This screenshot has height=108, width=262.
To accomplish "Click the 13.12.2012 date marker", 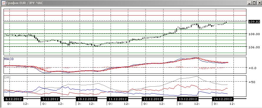I will pyautogui.click(x=188, y=99).
